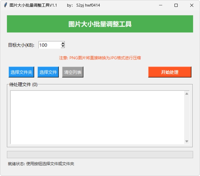The image size is (200, 176).
Task: Click the progress bar above status text
Action: (x=100, y=155)
